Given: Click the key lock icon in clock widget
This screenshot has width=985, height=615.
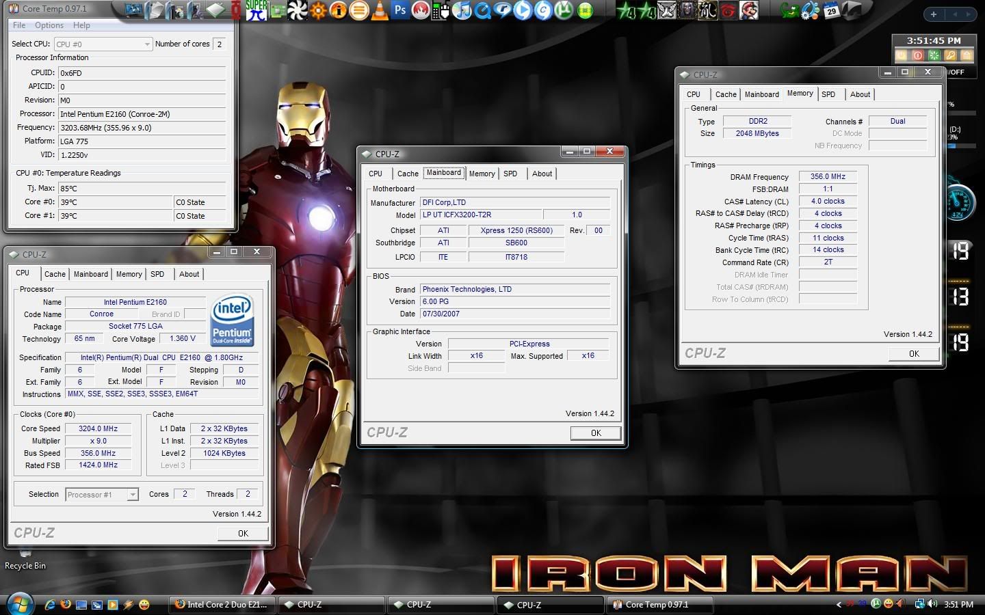Looking at the screenshot, I should click(x=950, y=55).
